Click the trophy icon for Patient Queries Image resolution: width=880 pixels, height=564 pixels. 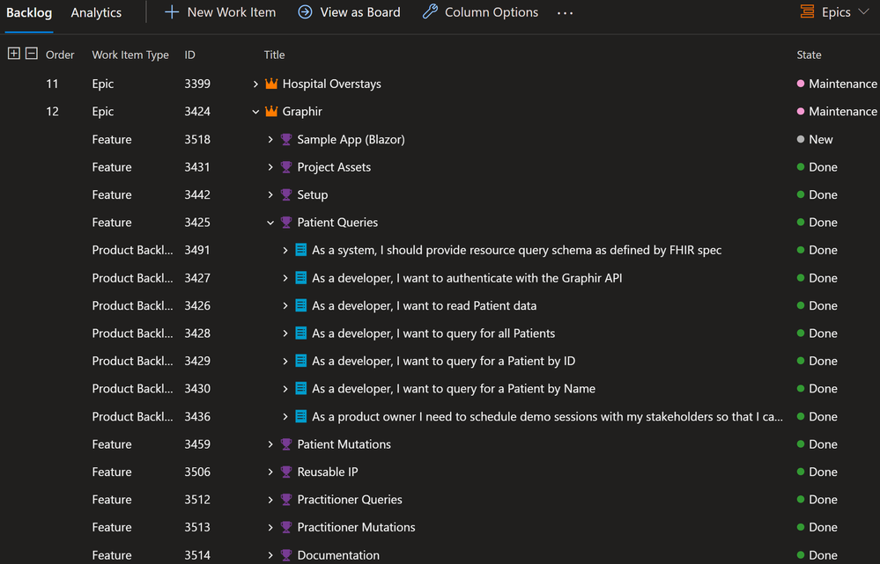coord(285,222)
